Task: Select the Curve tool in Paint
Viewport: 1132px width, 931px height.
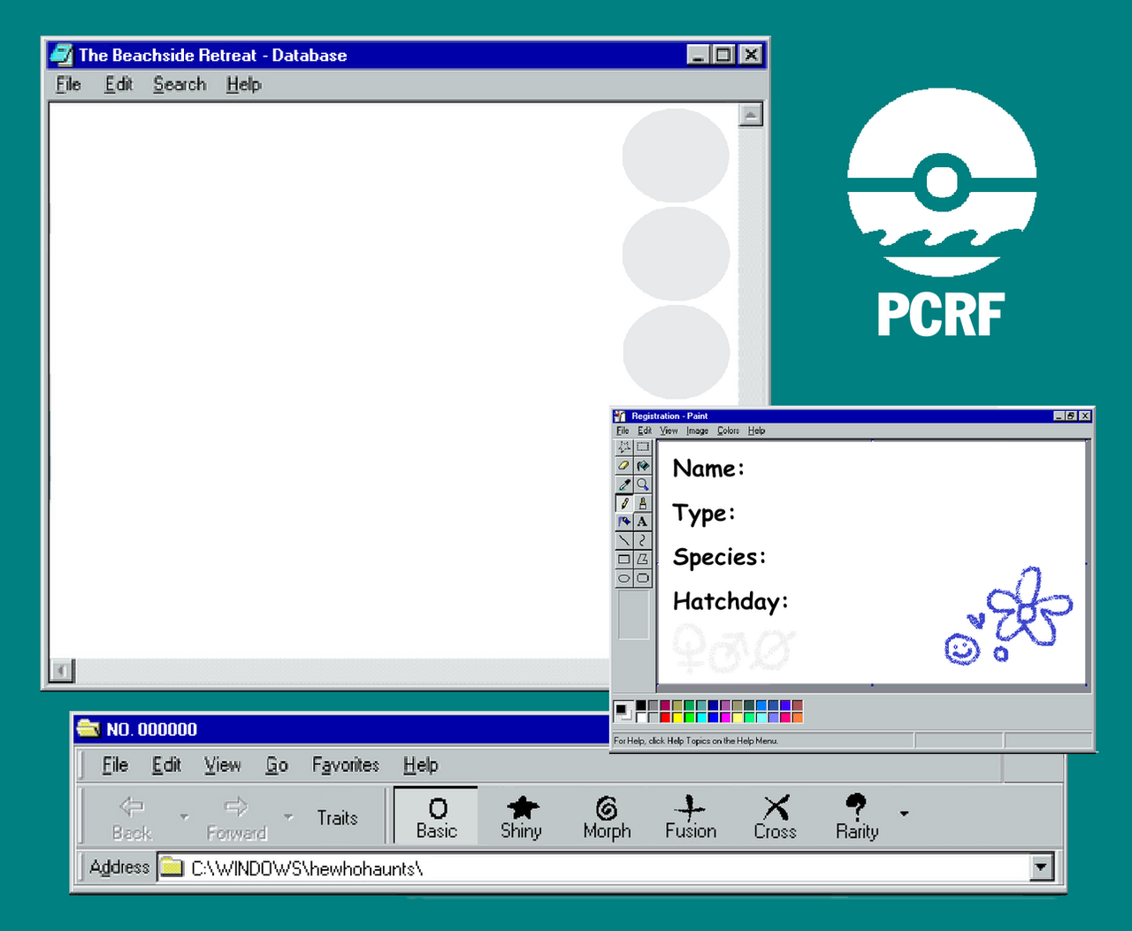Action: pyautogui.click(x=643, y=540)
